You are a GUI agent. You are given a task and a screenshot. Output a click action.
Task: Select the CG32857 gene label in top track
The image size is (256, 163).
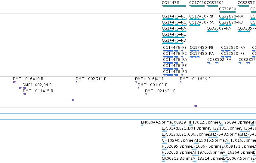(246, 3)
